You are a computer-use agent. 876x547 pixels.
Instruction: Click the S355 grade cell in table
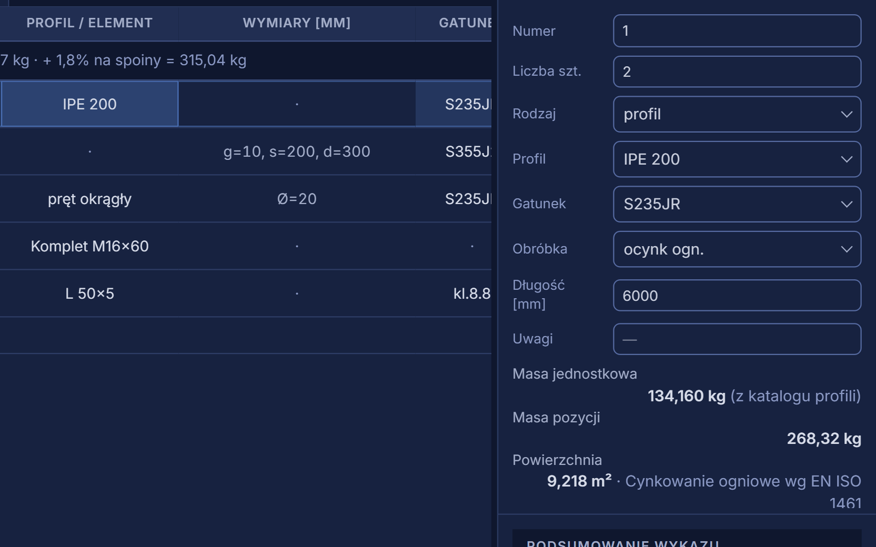point(454,152)
